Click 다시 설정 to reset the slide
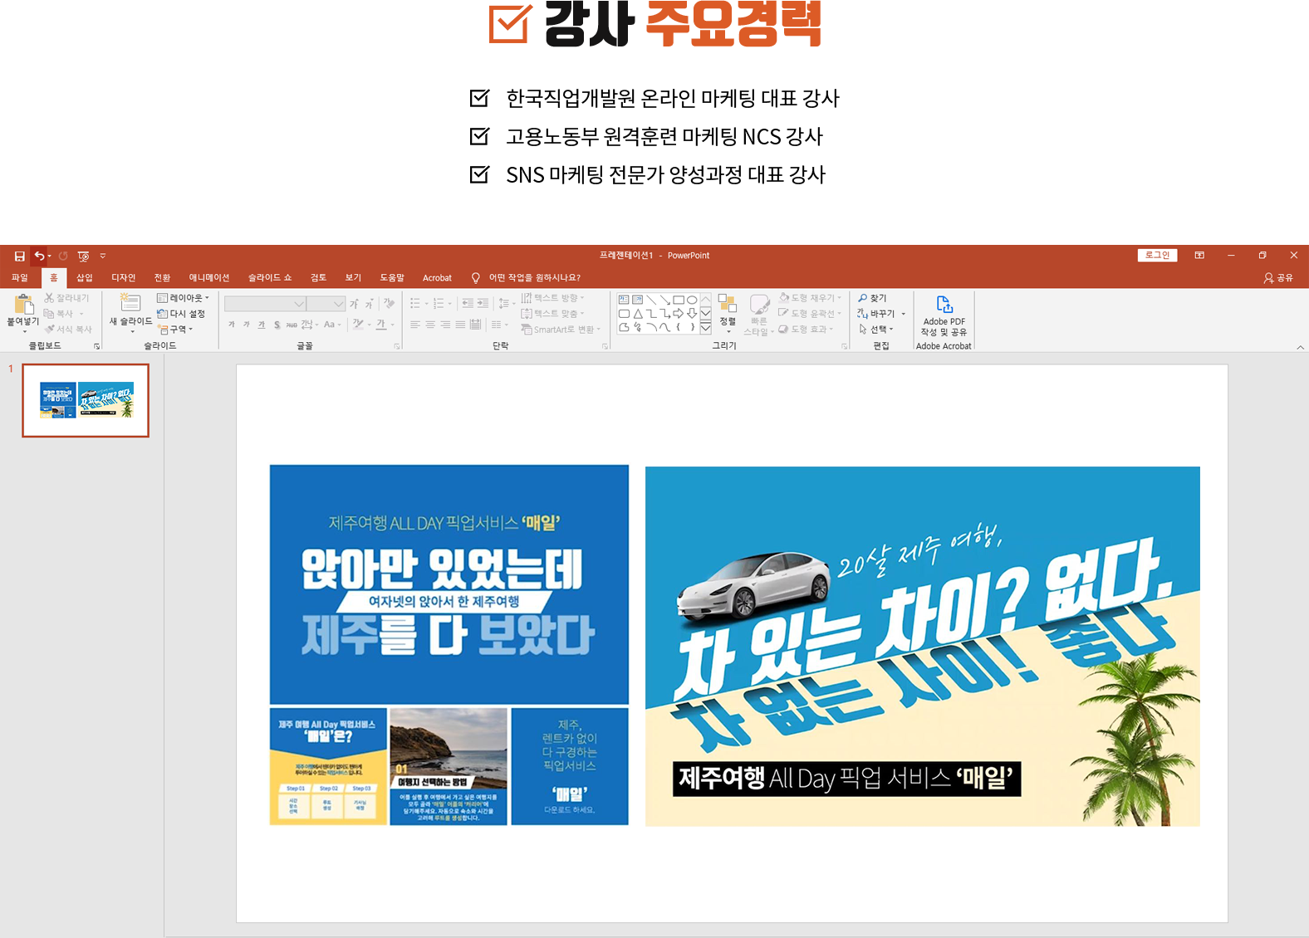Viewport: 1309px width, 938px height. point(181,313)
